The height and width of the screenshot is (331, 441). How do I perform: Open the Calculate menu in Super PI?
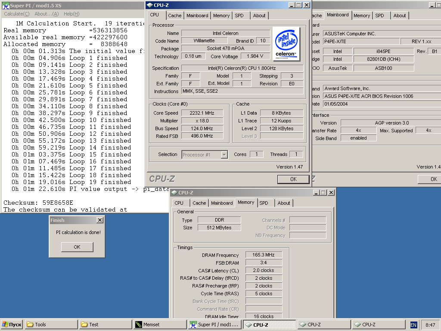pyautogui.click(x=17, y=14)
